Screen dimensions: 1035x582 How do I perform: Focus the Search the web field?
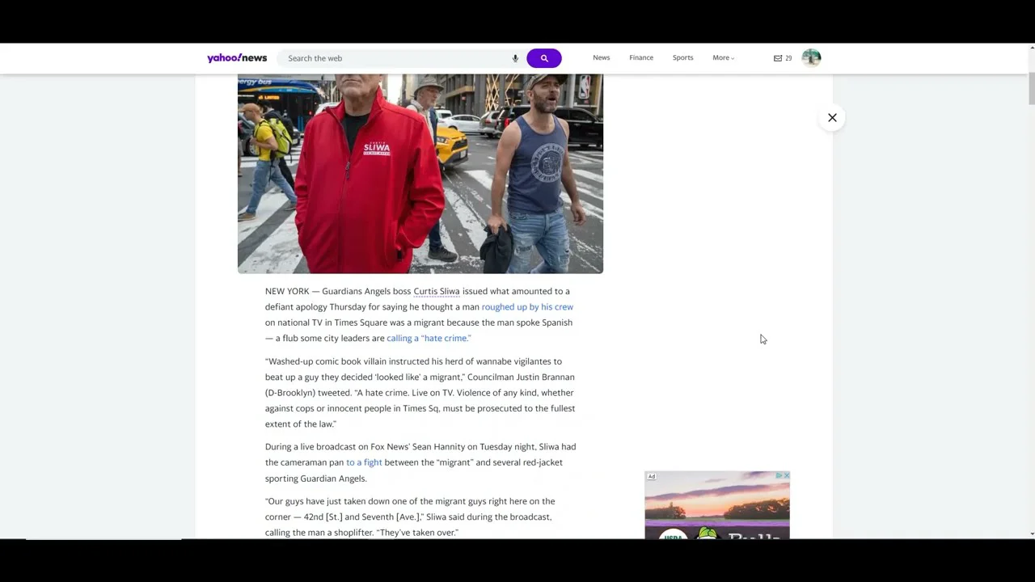396,58
